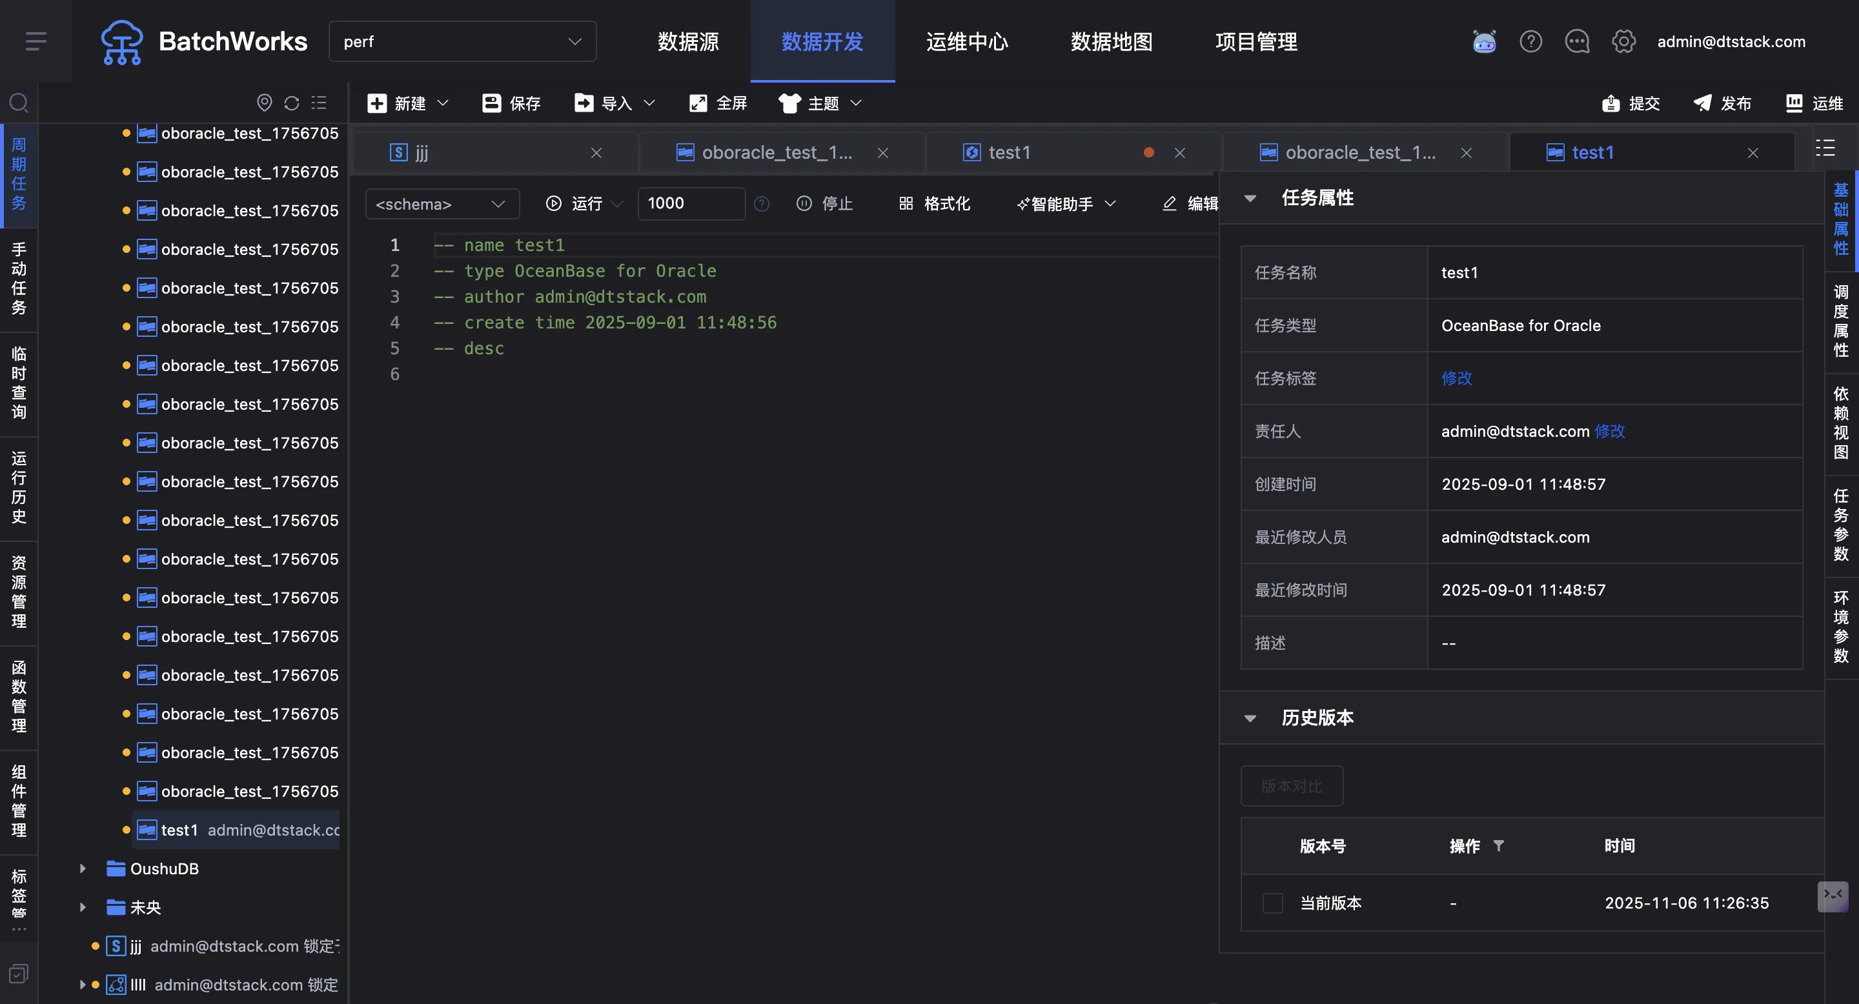The image size is (1859, 1004).
Task: Click the chat message icon in header
Action: 1577,42
